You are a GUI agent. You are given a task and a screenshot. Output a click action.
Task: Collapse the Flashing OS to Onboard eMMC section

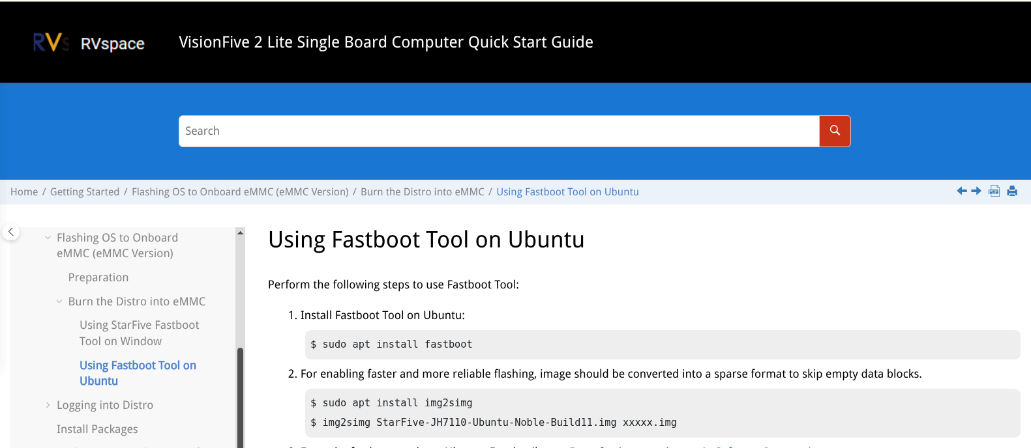[x=48, y=238]
